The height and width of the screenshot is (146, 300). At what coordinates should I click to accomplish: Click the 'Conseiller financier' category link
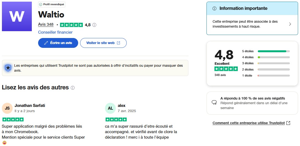(55, 32)
